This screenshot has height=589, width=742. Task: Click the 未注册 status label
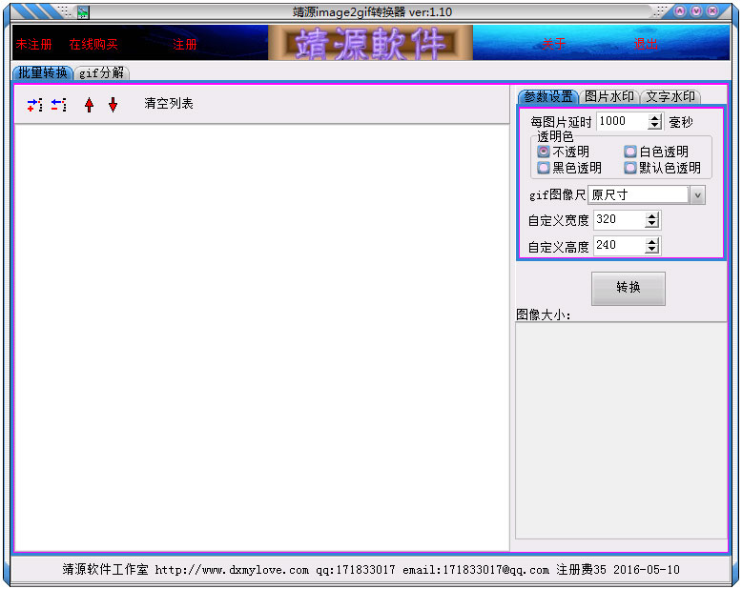pos(33,45)
